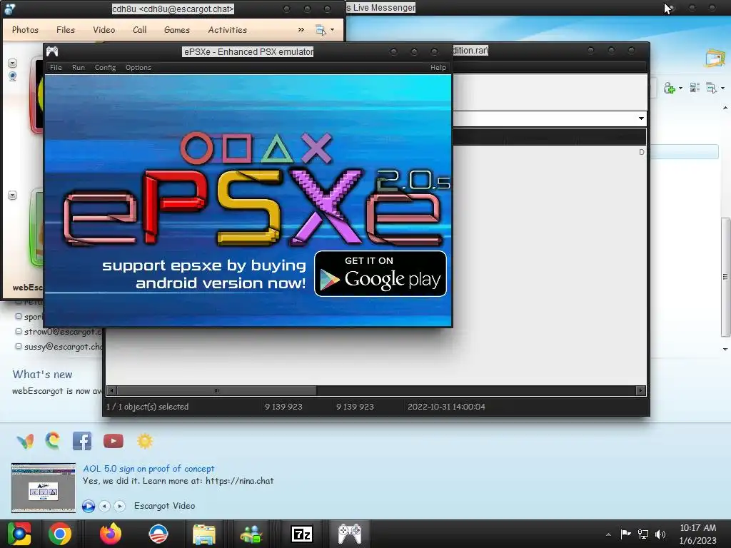Open the Options menu in ePSXe
Image resolution: width=731 pixels, height=548 pixels.
(x=138, y=68)
